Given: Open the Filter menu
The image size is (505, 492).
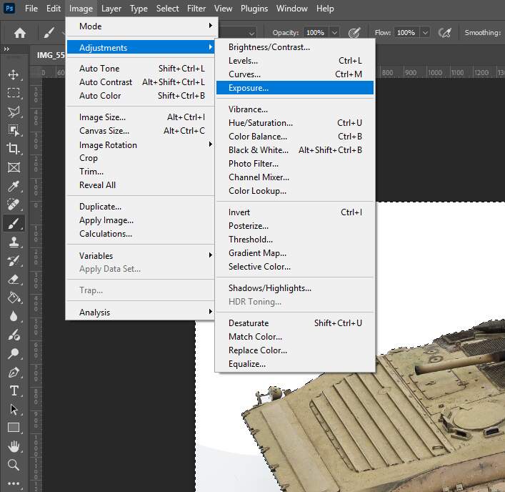Looking at the screenshot, I should pyautogui.click(x=196, y=9).
